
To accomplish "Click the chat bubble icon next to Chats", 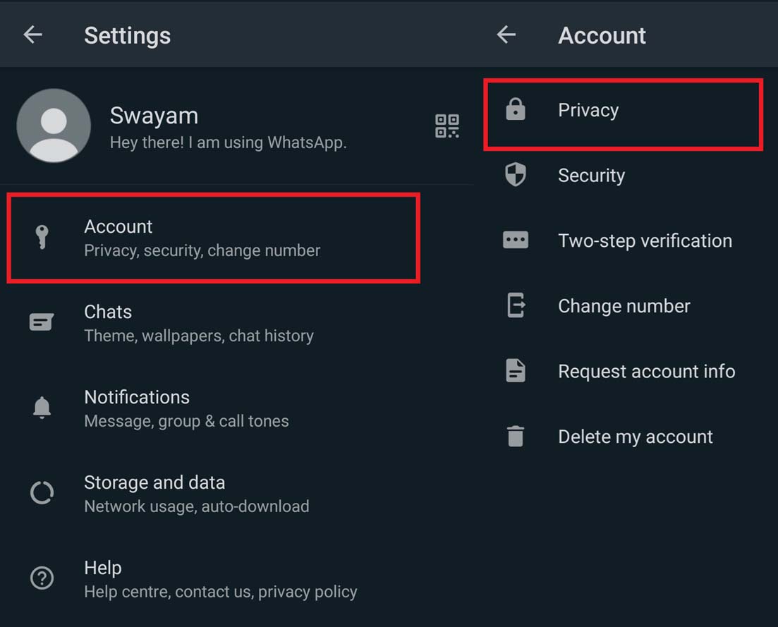I will tap(42, 322).
